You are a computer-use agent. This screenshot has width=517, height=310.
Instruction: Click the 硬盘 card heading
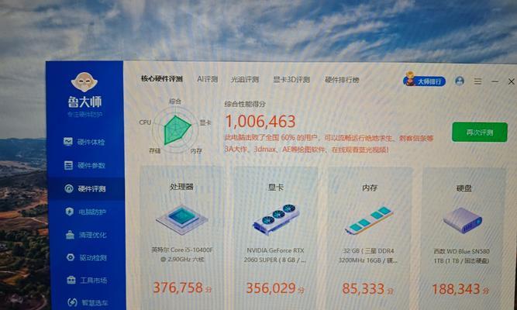tap(464, 188)
